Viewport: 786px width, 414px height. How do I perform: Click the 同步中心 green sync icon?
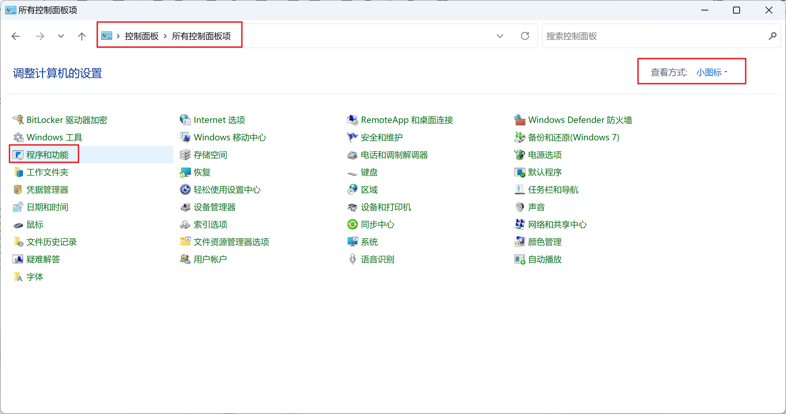point(352,224)
